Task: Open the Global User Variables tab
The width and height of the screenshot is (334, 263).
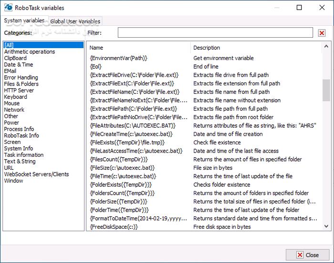Action: [x=75, y=21]
